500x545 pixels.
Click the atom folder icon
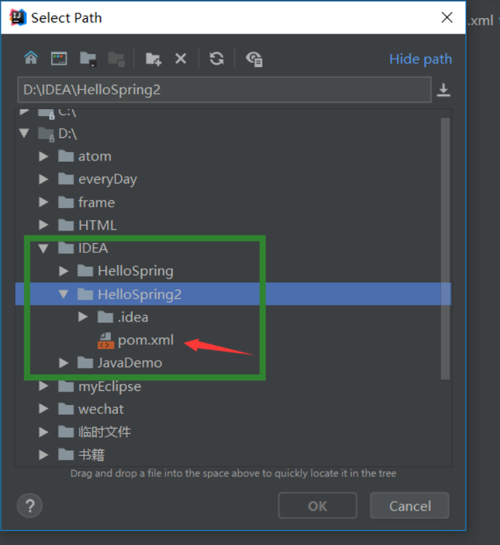66,156
